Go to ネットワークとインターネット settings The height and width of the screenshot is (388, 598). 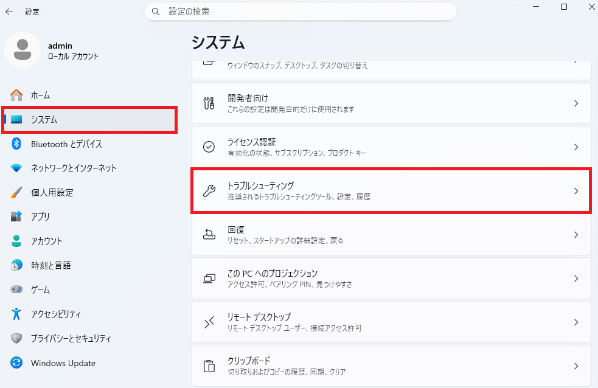(x=89, y=168)
